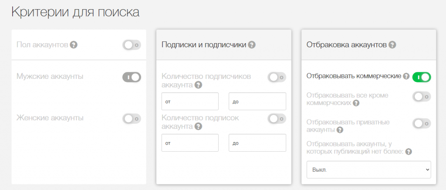446x190 pixels.
Task: Toggle Количество подписчиков аккаунта switch
Action: 277,77
